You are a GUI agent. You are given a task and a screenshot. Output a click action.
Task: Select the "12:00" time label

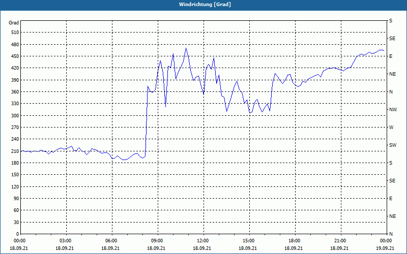(203, 241)
